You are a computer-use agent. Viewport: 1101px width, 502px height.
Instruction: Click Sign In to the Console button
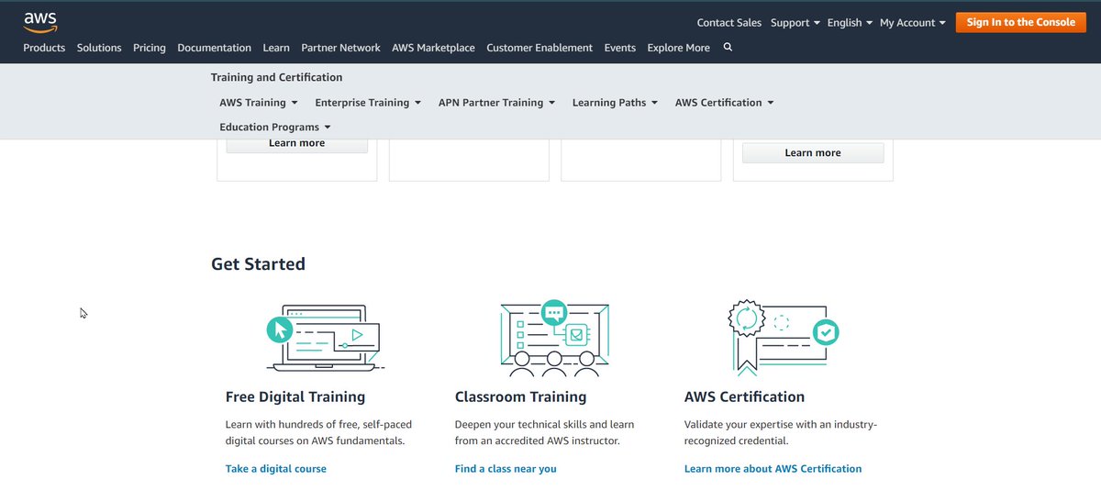(1020, 22)
